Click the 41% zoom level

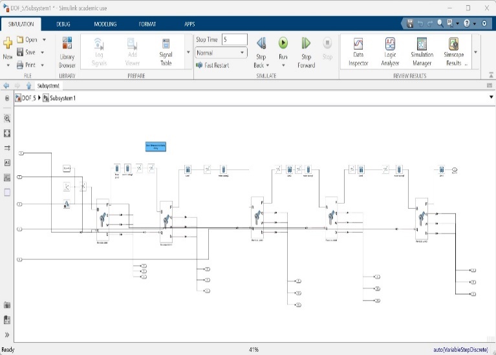click(x=253, y=350)
